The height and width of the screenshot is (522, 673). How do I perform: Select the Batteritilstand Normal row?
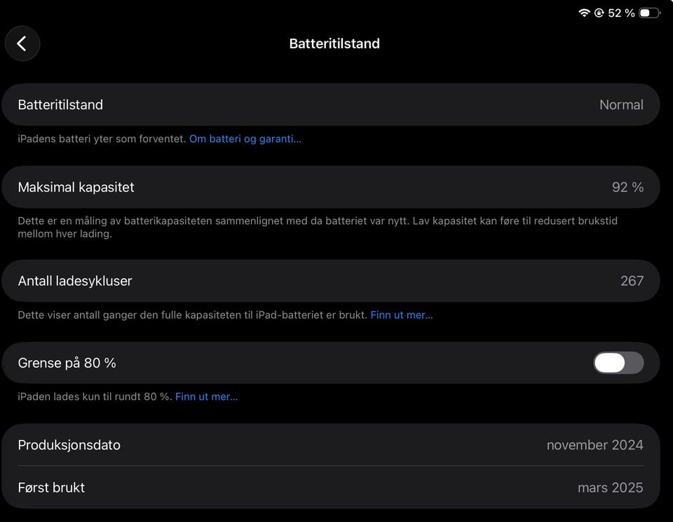click(330, 105)
